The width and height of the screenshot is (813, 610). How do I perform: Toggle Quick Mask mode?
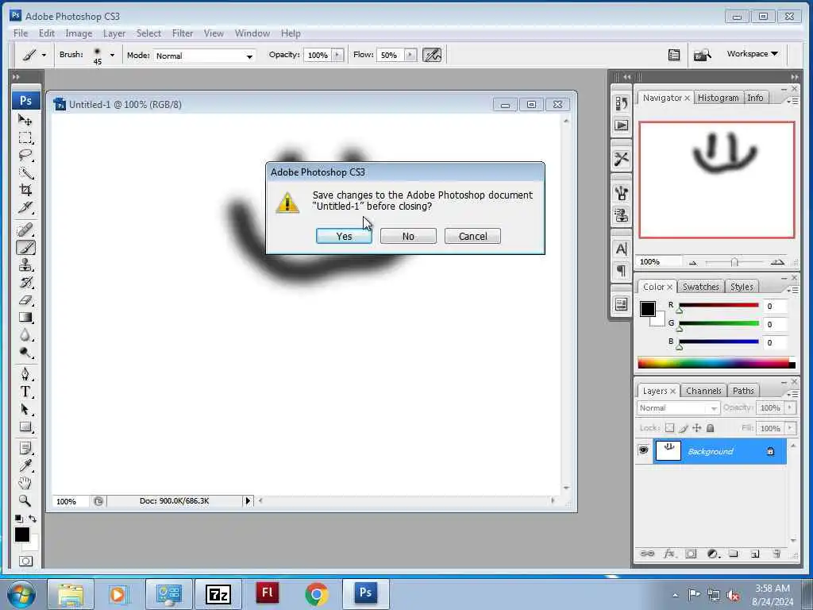(x=25, y=562)
